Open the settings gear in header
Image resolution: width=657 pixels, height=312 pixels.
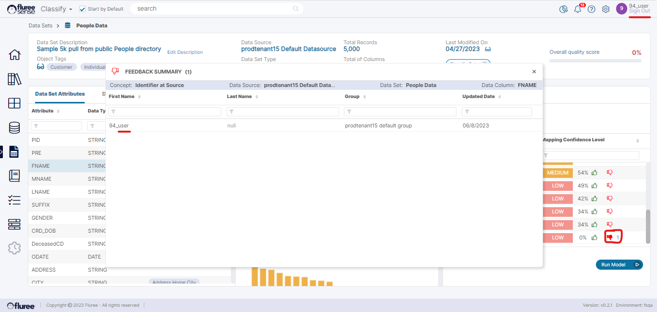(x=606, y=9)
